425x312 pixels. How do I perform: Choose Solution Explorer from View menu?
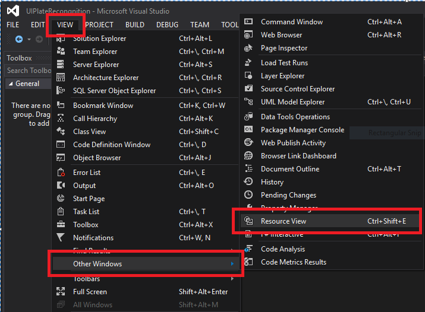[x=145, y=39]
